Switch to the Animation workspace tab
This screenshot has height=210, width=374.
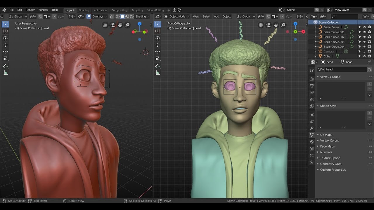coord(100,10)
